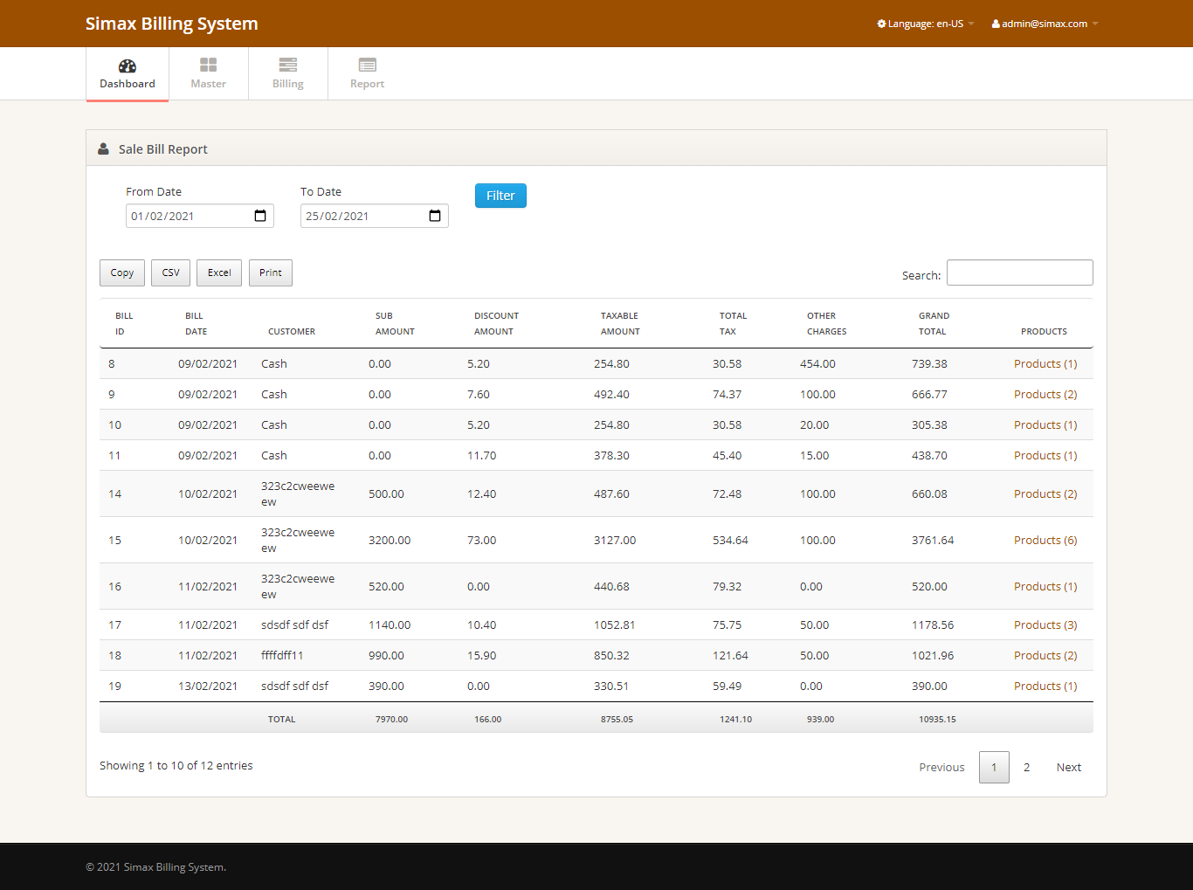The height and width of the screenshot is (890, 1193).
Task: Click the 8755.05 taxable total footer value
Action: tap(617, 719)
